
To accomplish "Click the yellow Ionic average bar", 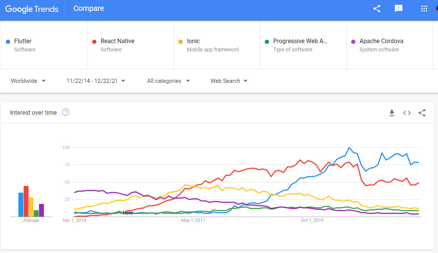I will [x=31, y=207].
